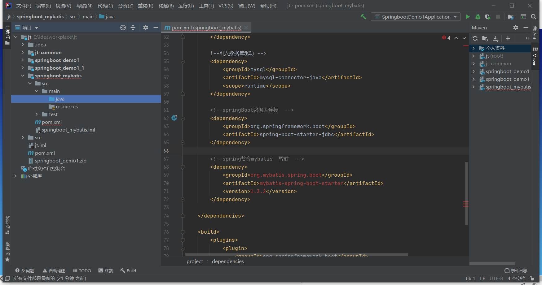Expand the .idea folder
Viewport: 542px width, 285px height.
[23, 45]
